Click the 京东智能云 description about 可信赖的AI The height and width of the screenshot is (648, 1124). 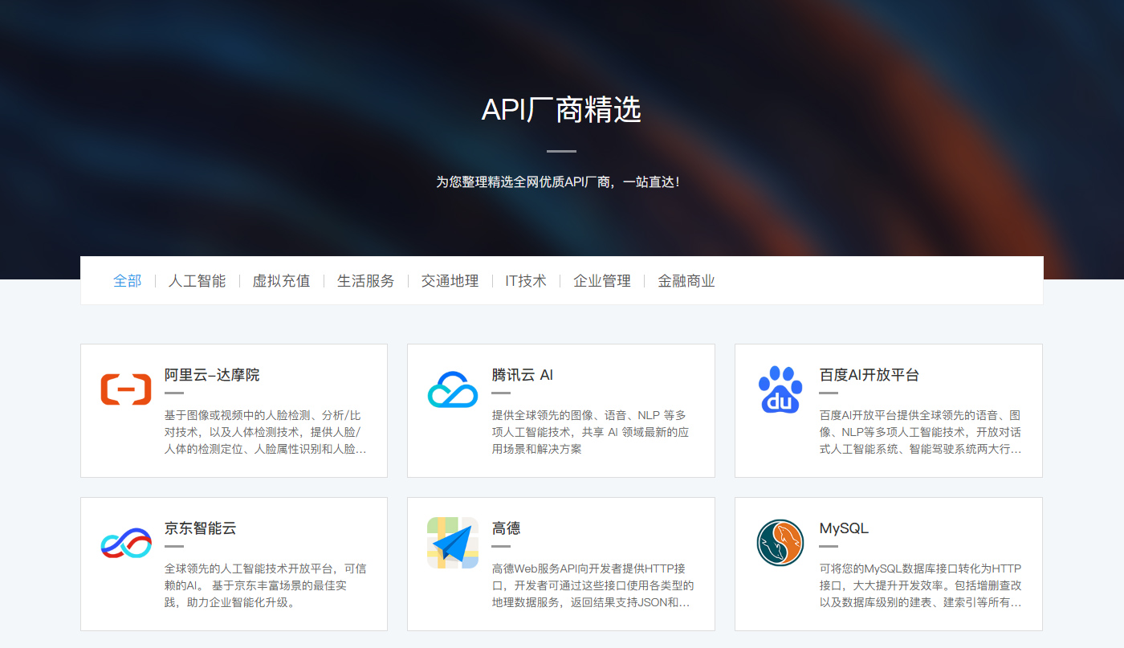click(266, 585)
